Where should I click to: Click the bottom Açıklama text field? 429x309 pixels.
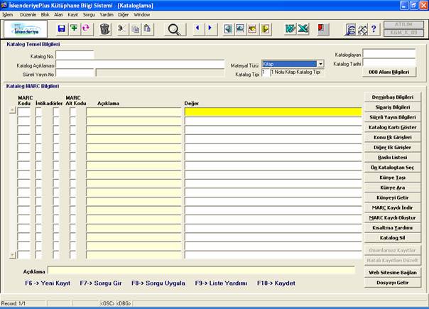tap(202, 271)
